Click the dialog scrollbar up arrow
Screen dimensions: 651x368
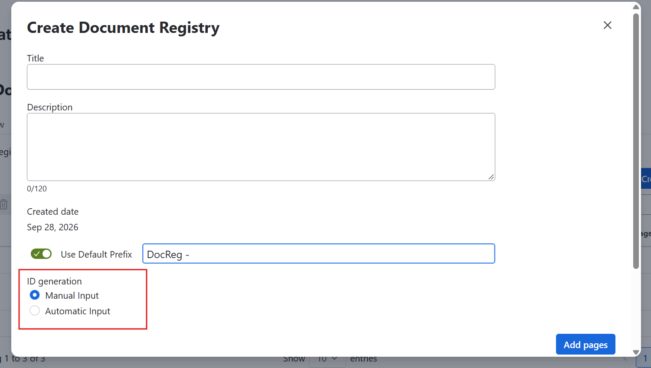click(x=636, y=7)
